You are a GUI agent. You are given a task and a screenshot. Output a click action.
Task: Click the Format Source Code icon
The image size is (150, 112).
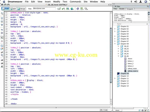2,67
